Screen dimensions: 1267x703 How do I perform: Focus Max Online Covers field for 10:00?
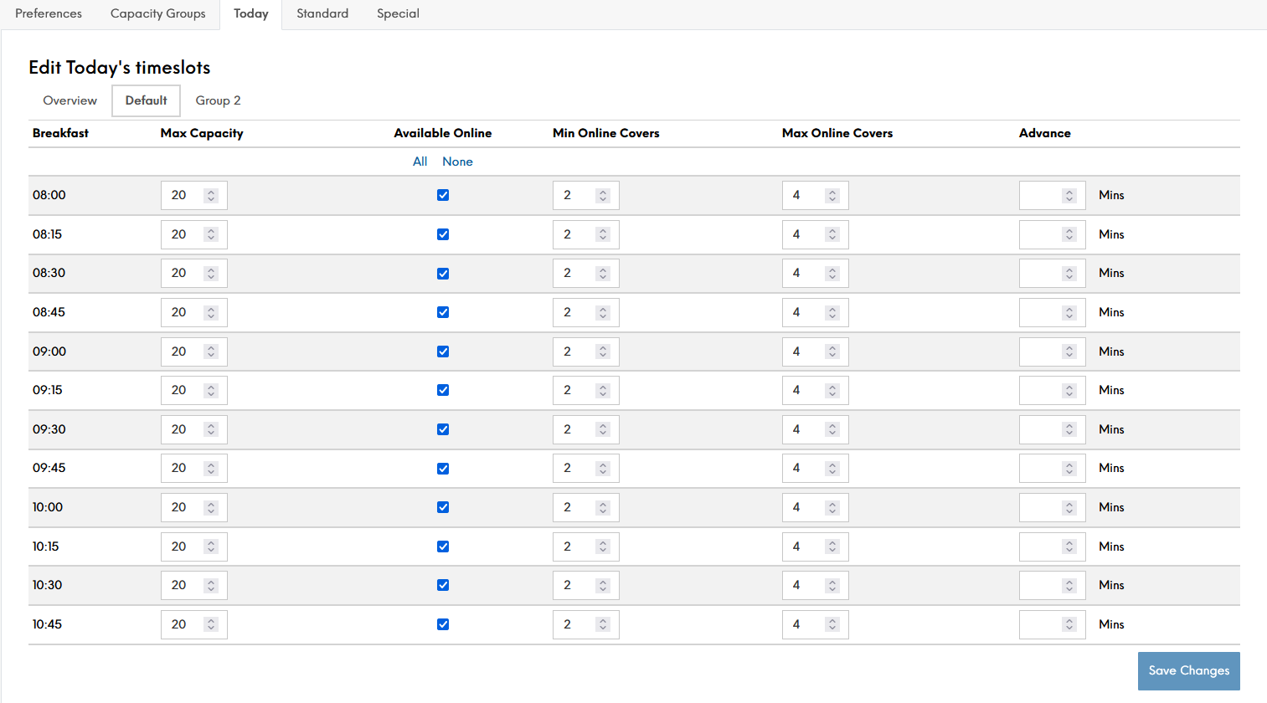pos(815,507)
